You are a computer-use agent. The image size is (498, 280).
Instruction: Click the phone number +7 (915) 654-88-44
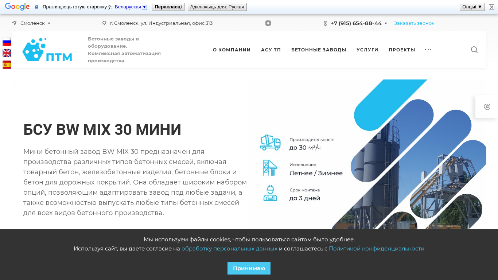[356, 23]
